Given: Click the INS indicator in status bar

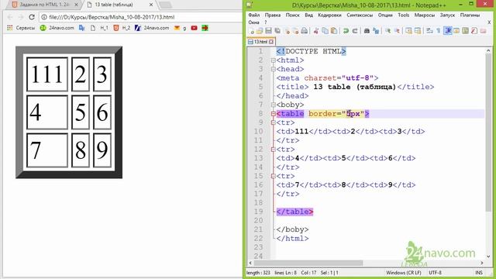Looking at the screenshot, I should coord(479,272).
